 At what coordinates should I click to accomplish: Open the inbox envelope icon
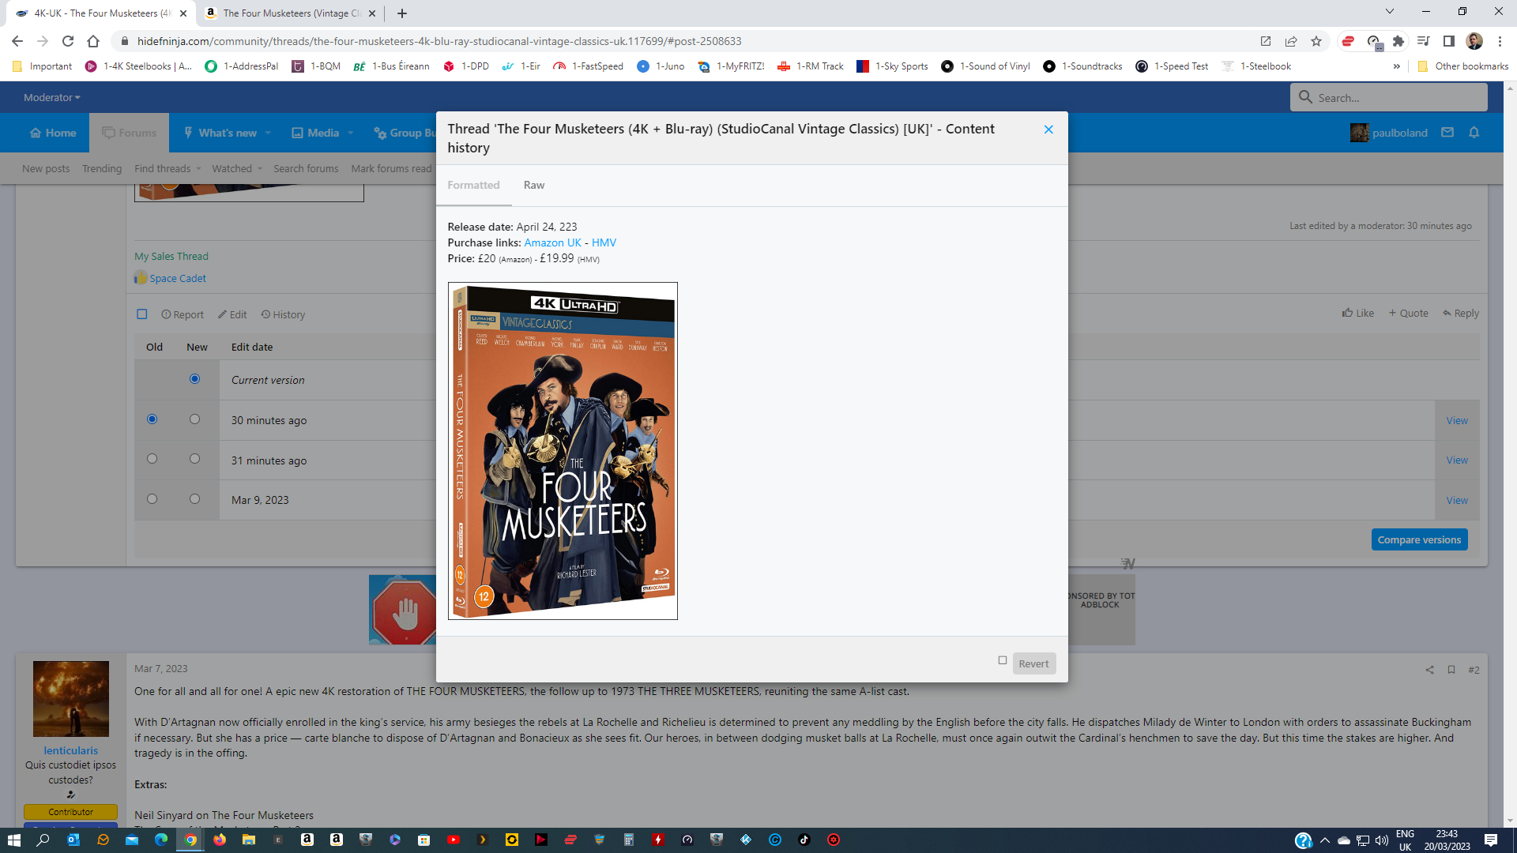[1447, 133]
